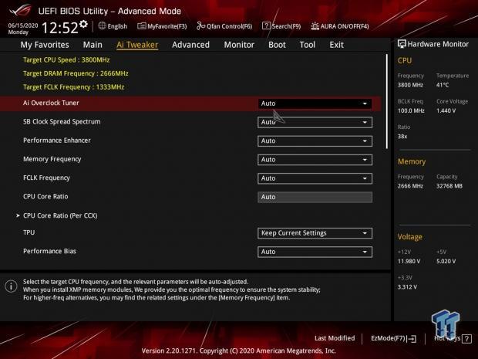Click the Hot Keys question-mark icon
Screen dimensions: 478x359
coord(466,339)
